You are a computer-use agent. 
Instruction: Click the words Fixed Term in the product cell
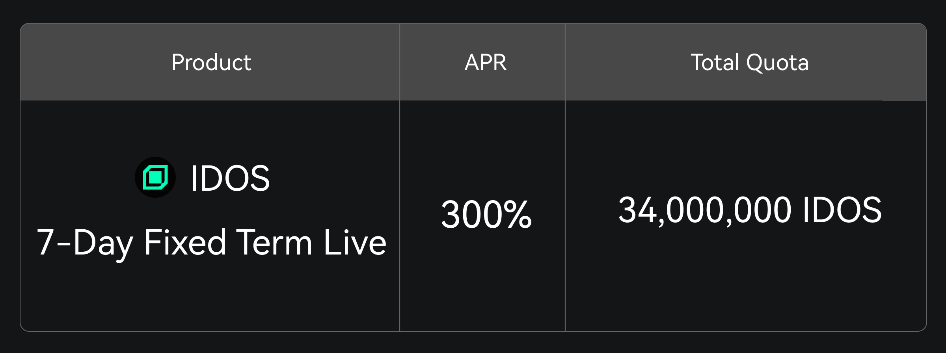click(229, 243)
